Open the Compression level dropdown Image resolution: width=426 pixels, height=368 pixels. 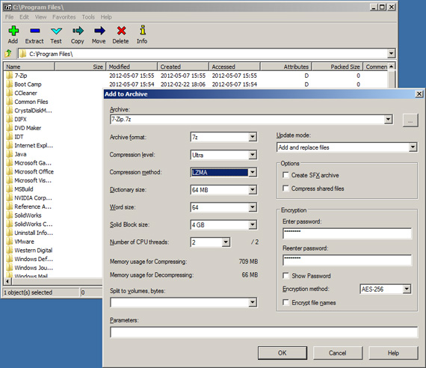click(253, 155)
